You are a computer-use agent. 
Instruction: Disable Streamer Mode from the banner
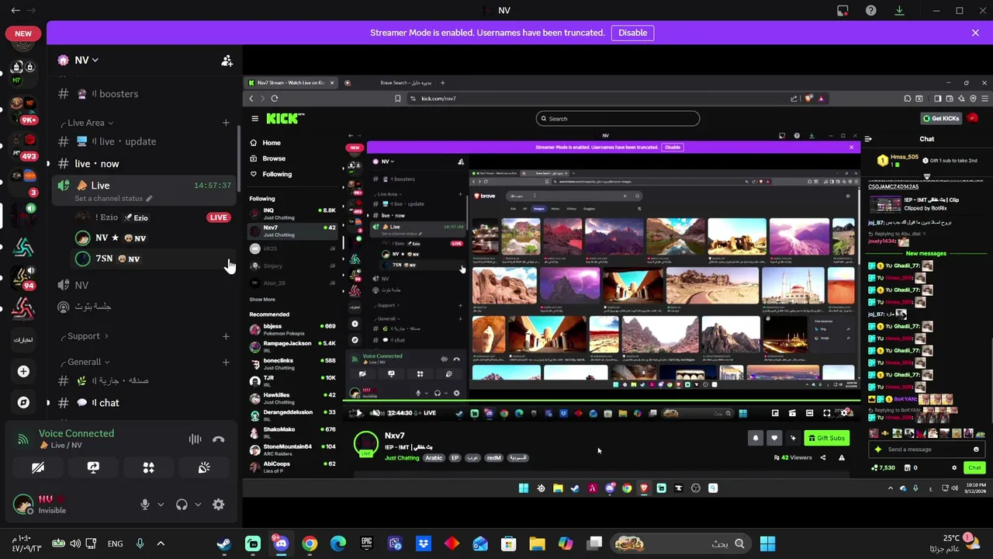click(632, 33)
